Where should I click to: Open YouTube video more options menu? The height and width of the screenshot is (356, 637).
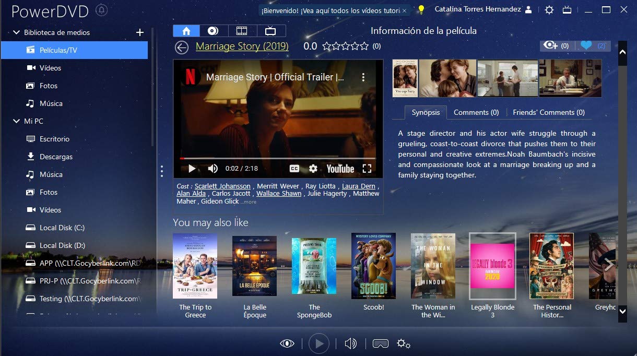(x=363, y=77)
